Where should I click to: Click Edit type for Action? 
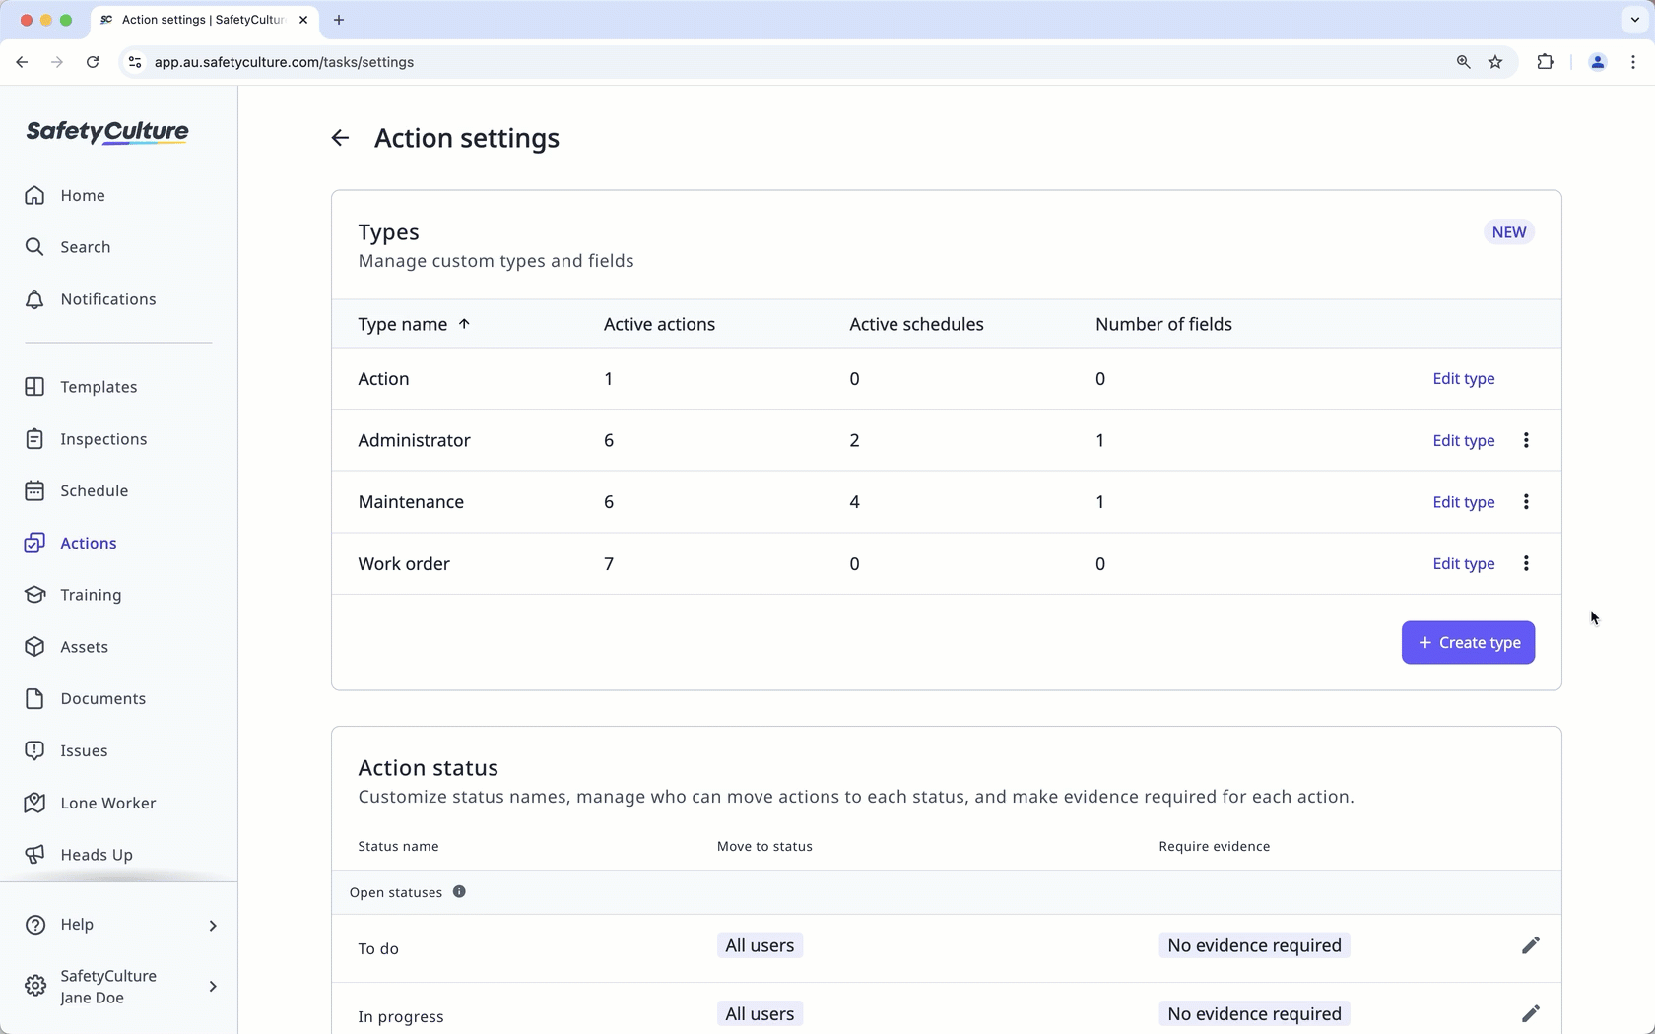[x=1463, y=379]
